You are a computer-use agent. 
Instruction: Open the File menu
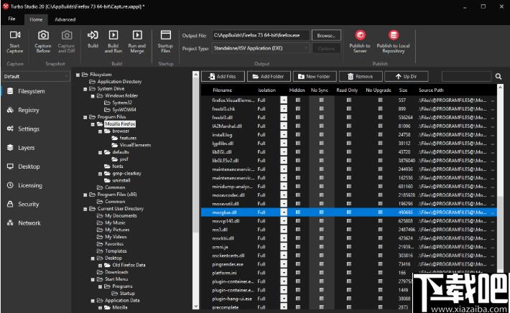point(11,19)
